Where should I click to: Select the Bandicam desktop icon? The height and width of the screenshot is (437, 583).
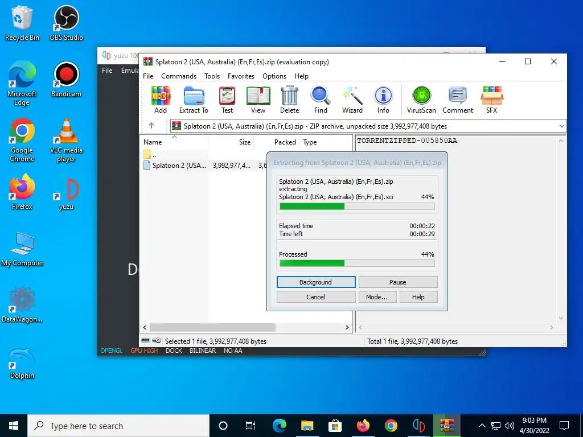66,80
